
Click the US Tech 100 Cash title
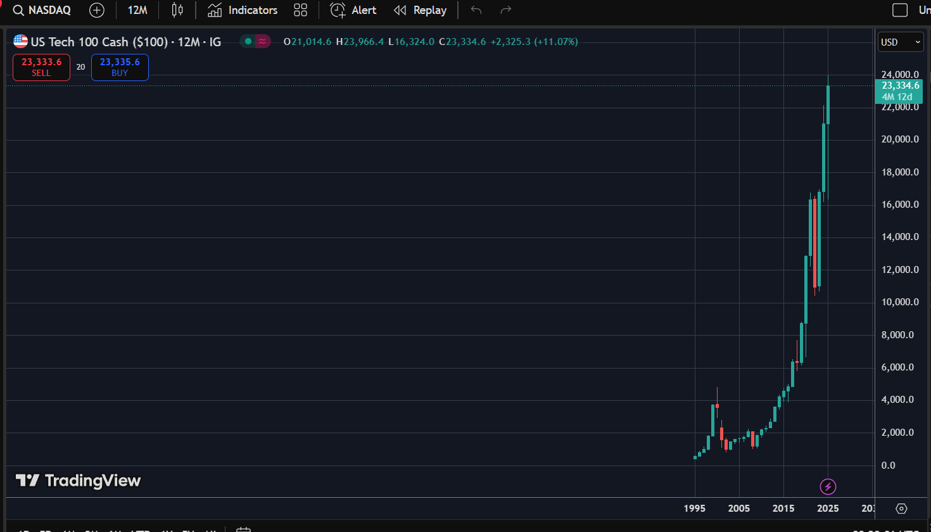pyautogui.click(x=99, y=42)
